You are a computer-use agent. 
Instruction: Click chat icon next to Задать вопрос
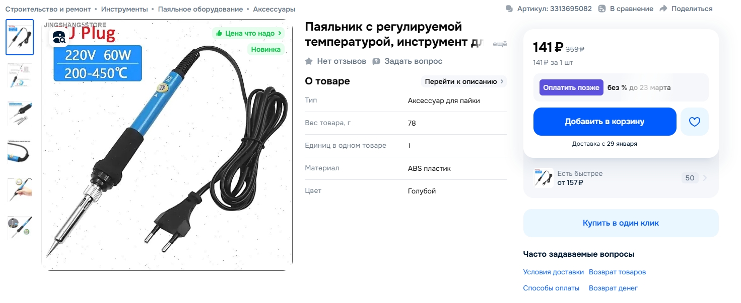[376, 61]
